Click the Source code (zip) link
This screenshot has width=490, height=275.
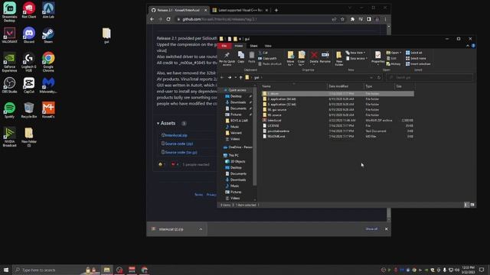(x=178, y=144)
